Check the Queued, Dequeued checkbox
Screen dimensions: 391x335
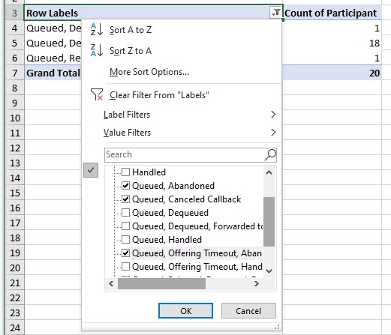point(125,212)
